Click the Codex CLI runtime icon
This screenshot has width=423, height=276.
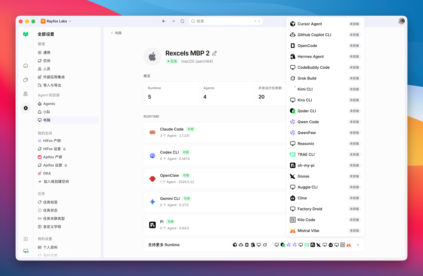pos(152,155)
